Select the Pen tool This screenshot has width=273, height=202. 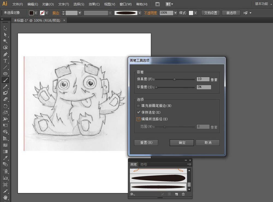pos(5,54)
